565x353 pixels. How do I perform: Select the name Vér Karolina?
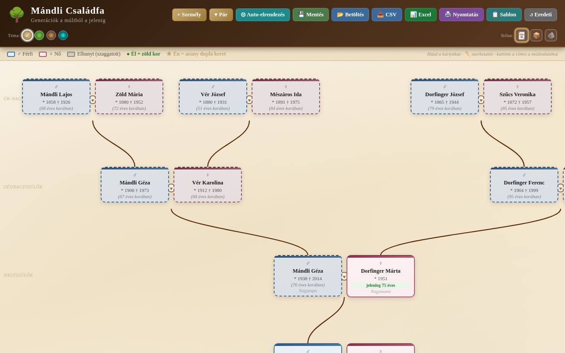tap(207, 183)
